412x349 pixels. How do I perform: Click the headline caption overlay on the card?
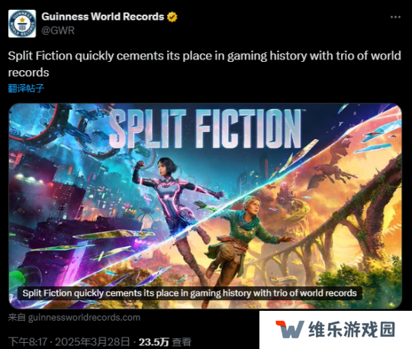click(190, 293)
